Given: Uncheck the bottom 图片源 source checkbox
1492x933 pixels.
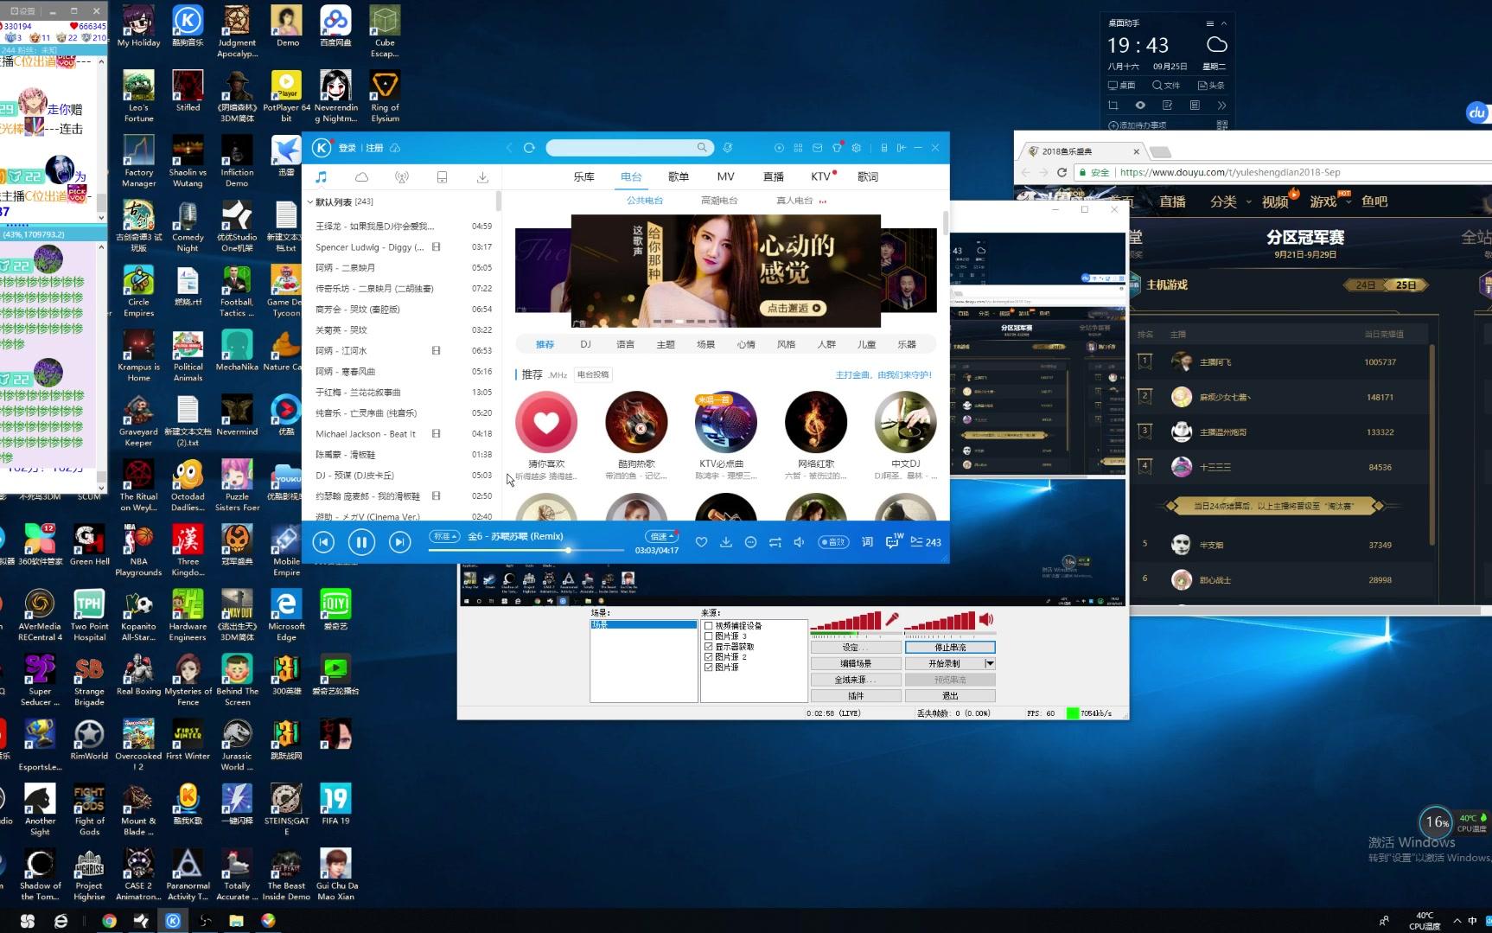Looking at the screenshot, I should pyautogui.click(x=709, y=667).
